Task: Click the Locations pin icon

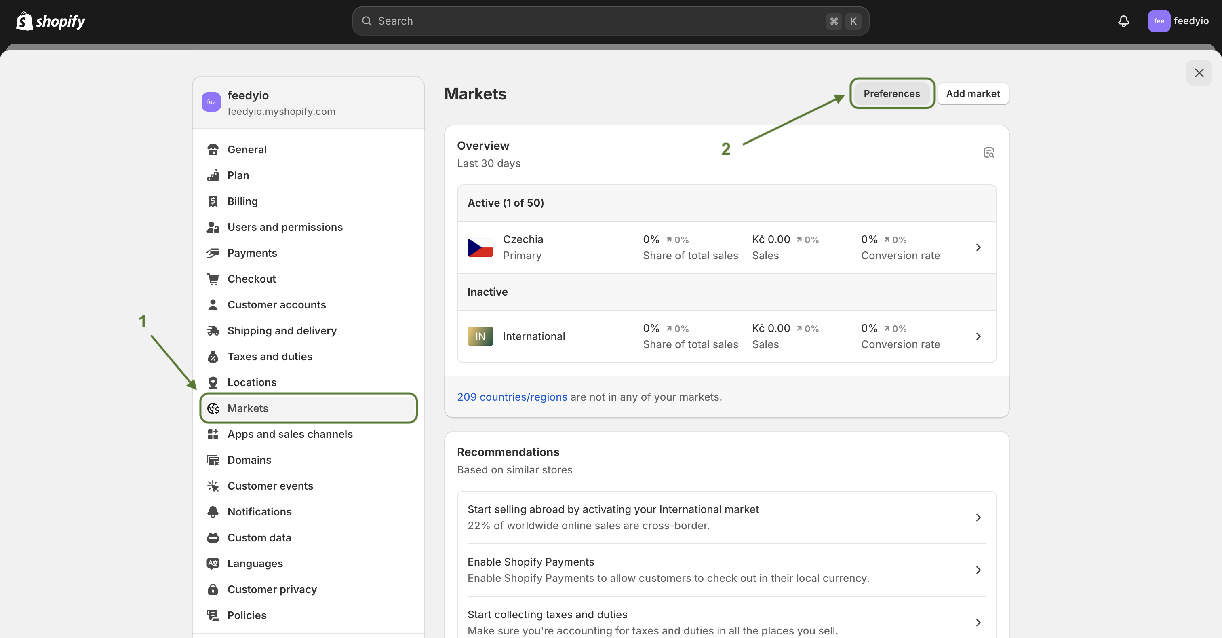Action: [213, 382]
